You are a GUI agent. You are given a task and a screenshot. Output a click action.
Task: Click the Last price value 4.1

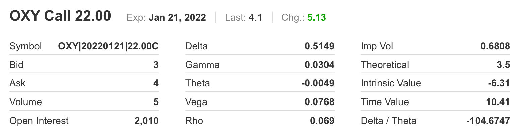click(x=255, y=17)
